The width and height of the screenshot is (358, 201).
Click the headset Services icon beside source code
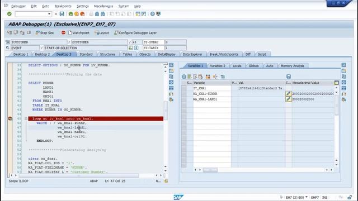[x=171, y=94]
